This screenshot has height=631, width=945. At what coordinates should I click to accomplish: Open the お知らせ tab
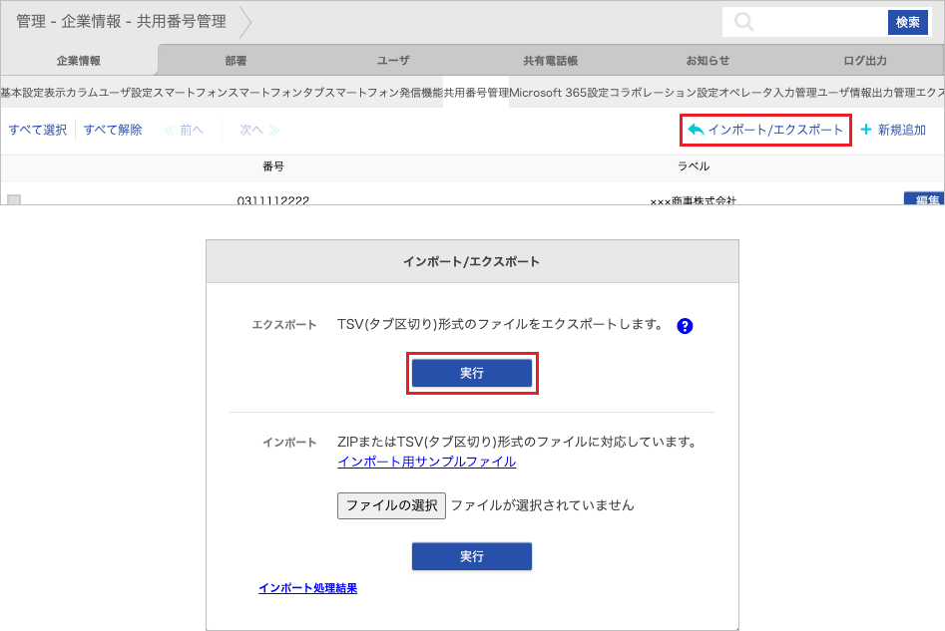[708, 60]
